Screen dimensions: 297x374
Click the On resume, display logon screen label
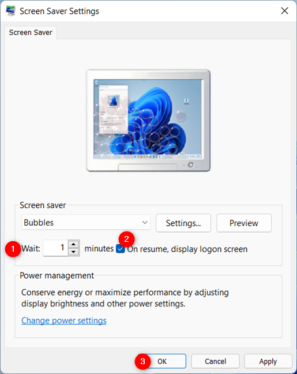187,249
